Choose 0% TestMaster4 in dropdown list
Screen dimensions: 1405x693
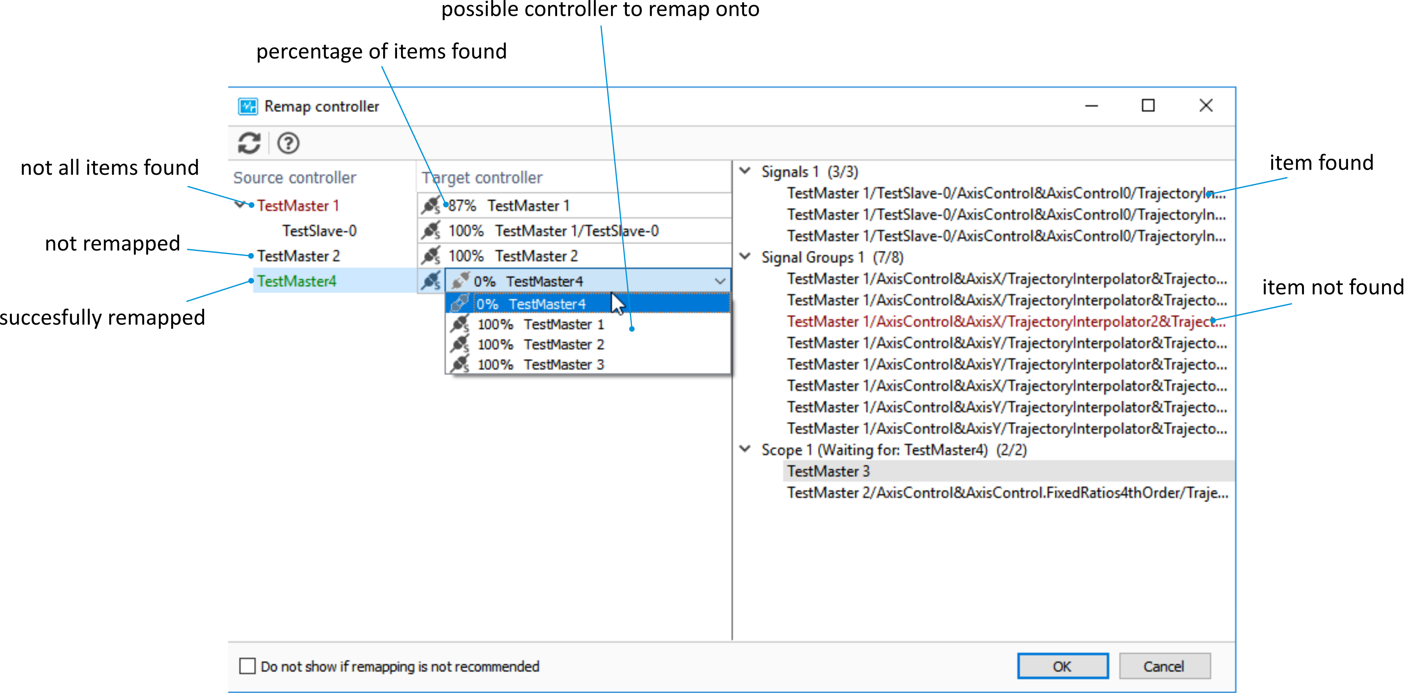pos(588,304)
